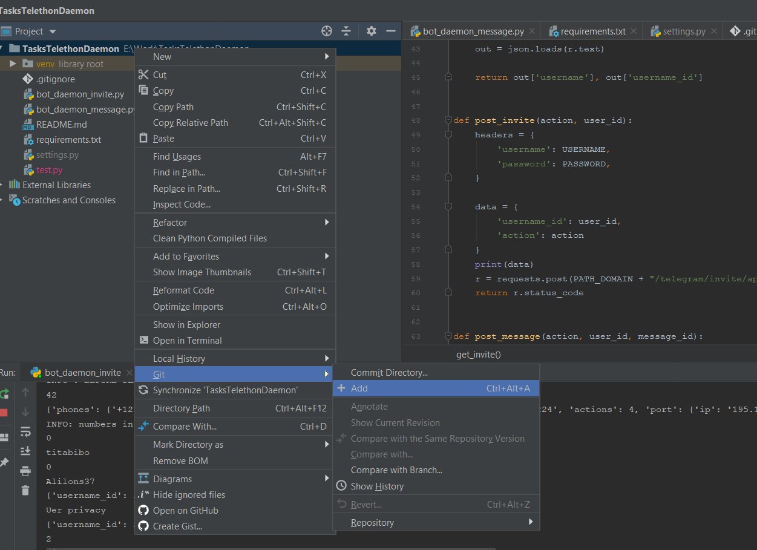Toggle the pin tab icon in Run panel
This screenshot has width=757, height=550.
[x=4, y=462]
